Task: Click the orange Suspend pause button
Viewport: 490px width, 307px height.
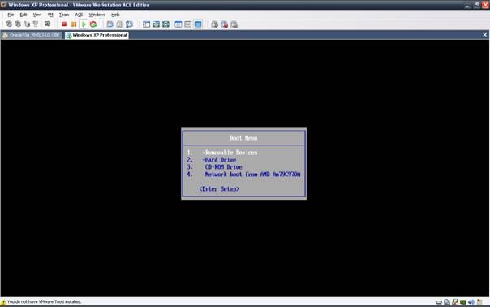Action: point(74,24)
